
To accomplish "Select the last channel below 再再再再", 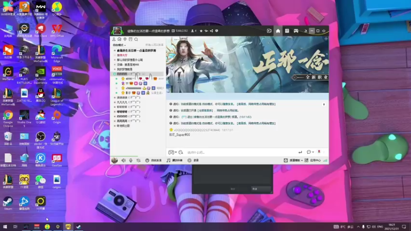I will (123, 126).
